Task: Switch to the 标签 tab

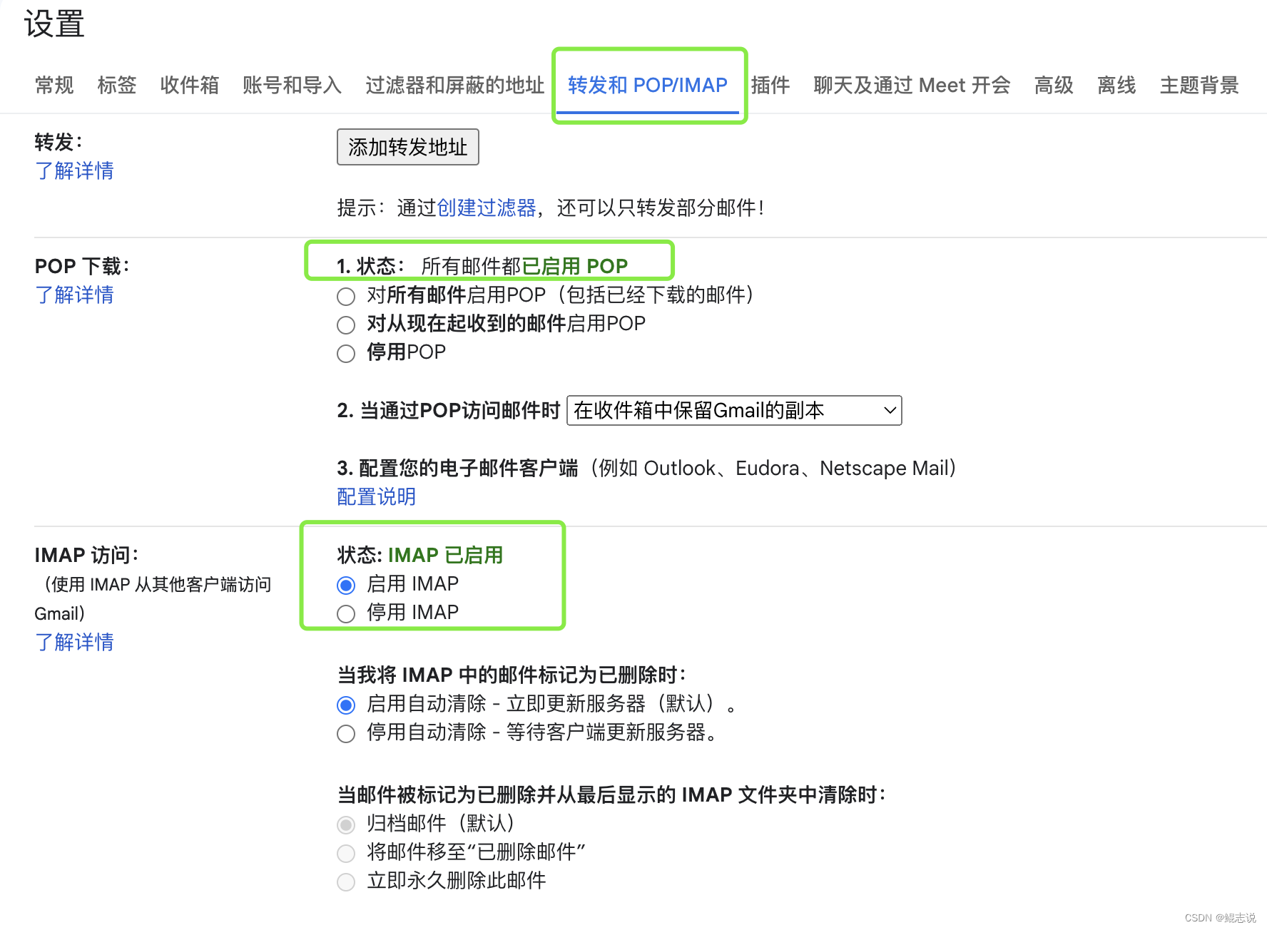Action: (117, 86)
